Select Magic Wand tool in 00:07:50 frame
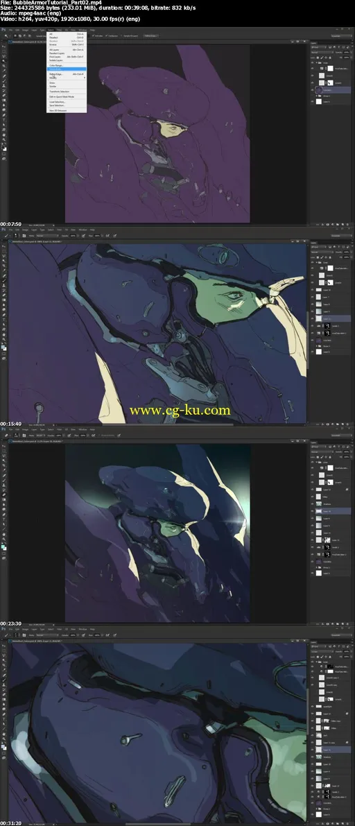The width and height of the screenshot is (355, 826). coord(3,61)
